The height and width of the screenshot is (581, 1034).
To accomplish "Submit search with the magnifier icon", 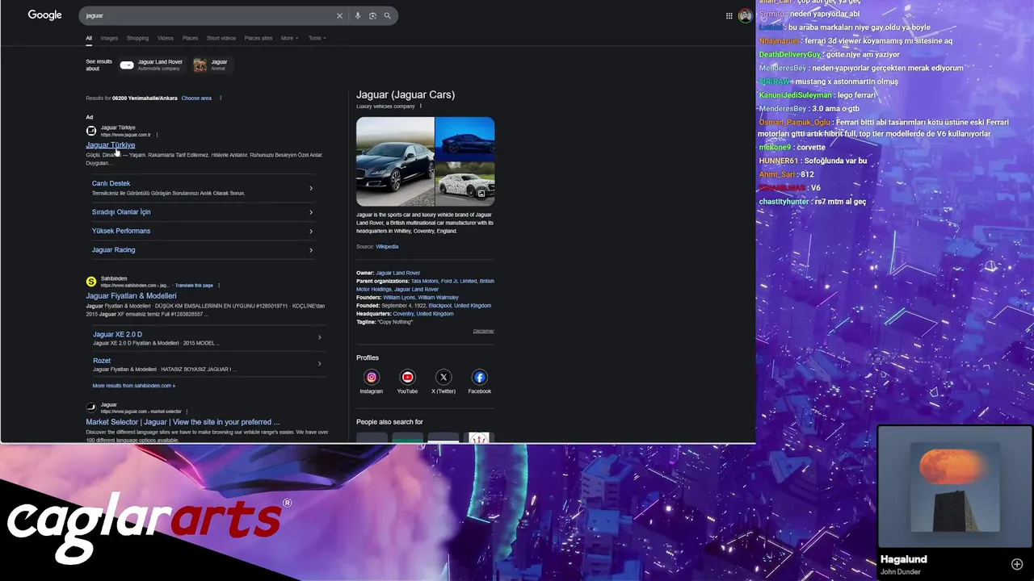I will click(388, 15).
